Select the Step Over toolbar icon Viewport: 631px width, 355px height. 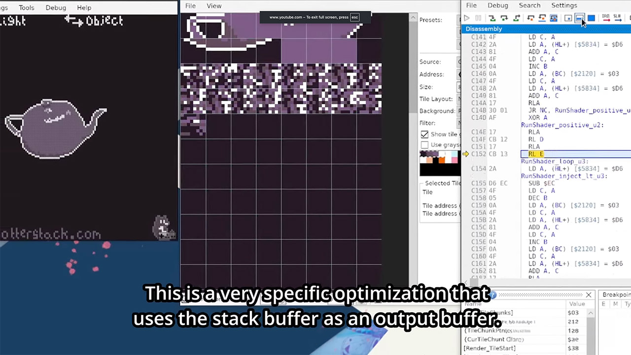[x=504, y=18]
